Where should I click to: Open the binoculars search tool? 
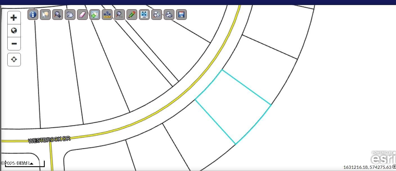pos(157,15)
